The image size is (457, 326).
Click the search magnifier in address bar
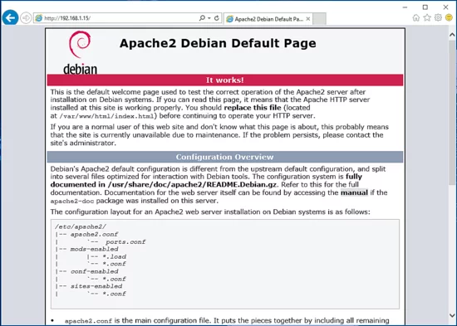[202, 18]
